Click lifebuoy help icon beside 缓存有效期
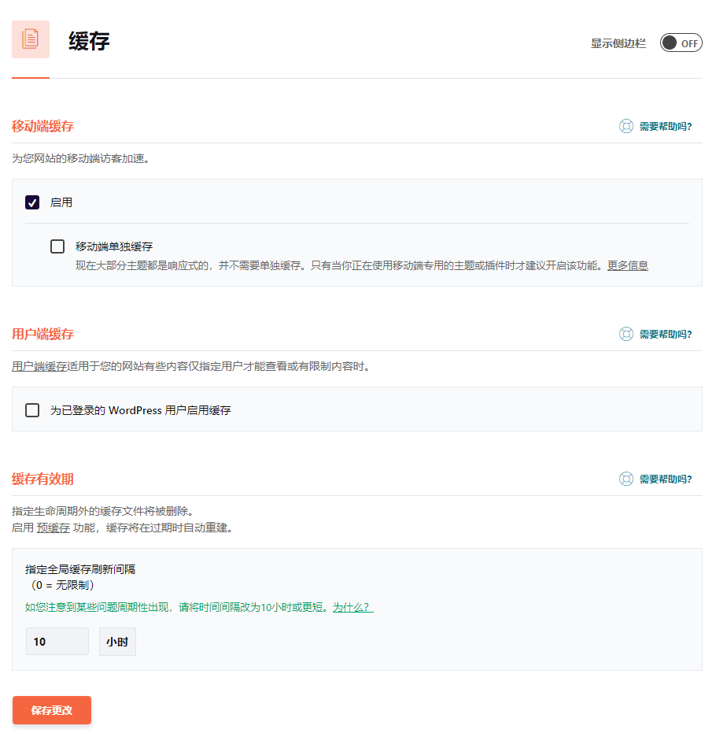Image resolution: width=716 pixels, height=748 pixels. (626, 479)
